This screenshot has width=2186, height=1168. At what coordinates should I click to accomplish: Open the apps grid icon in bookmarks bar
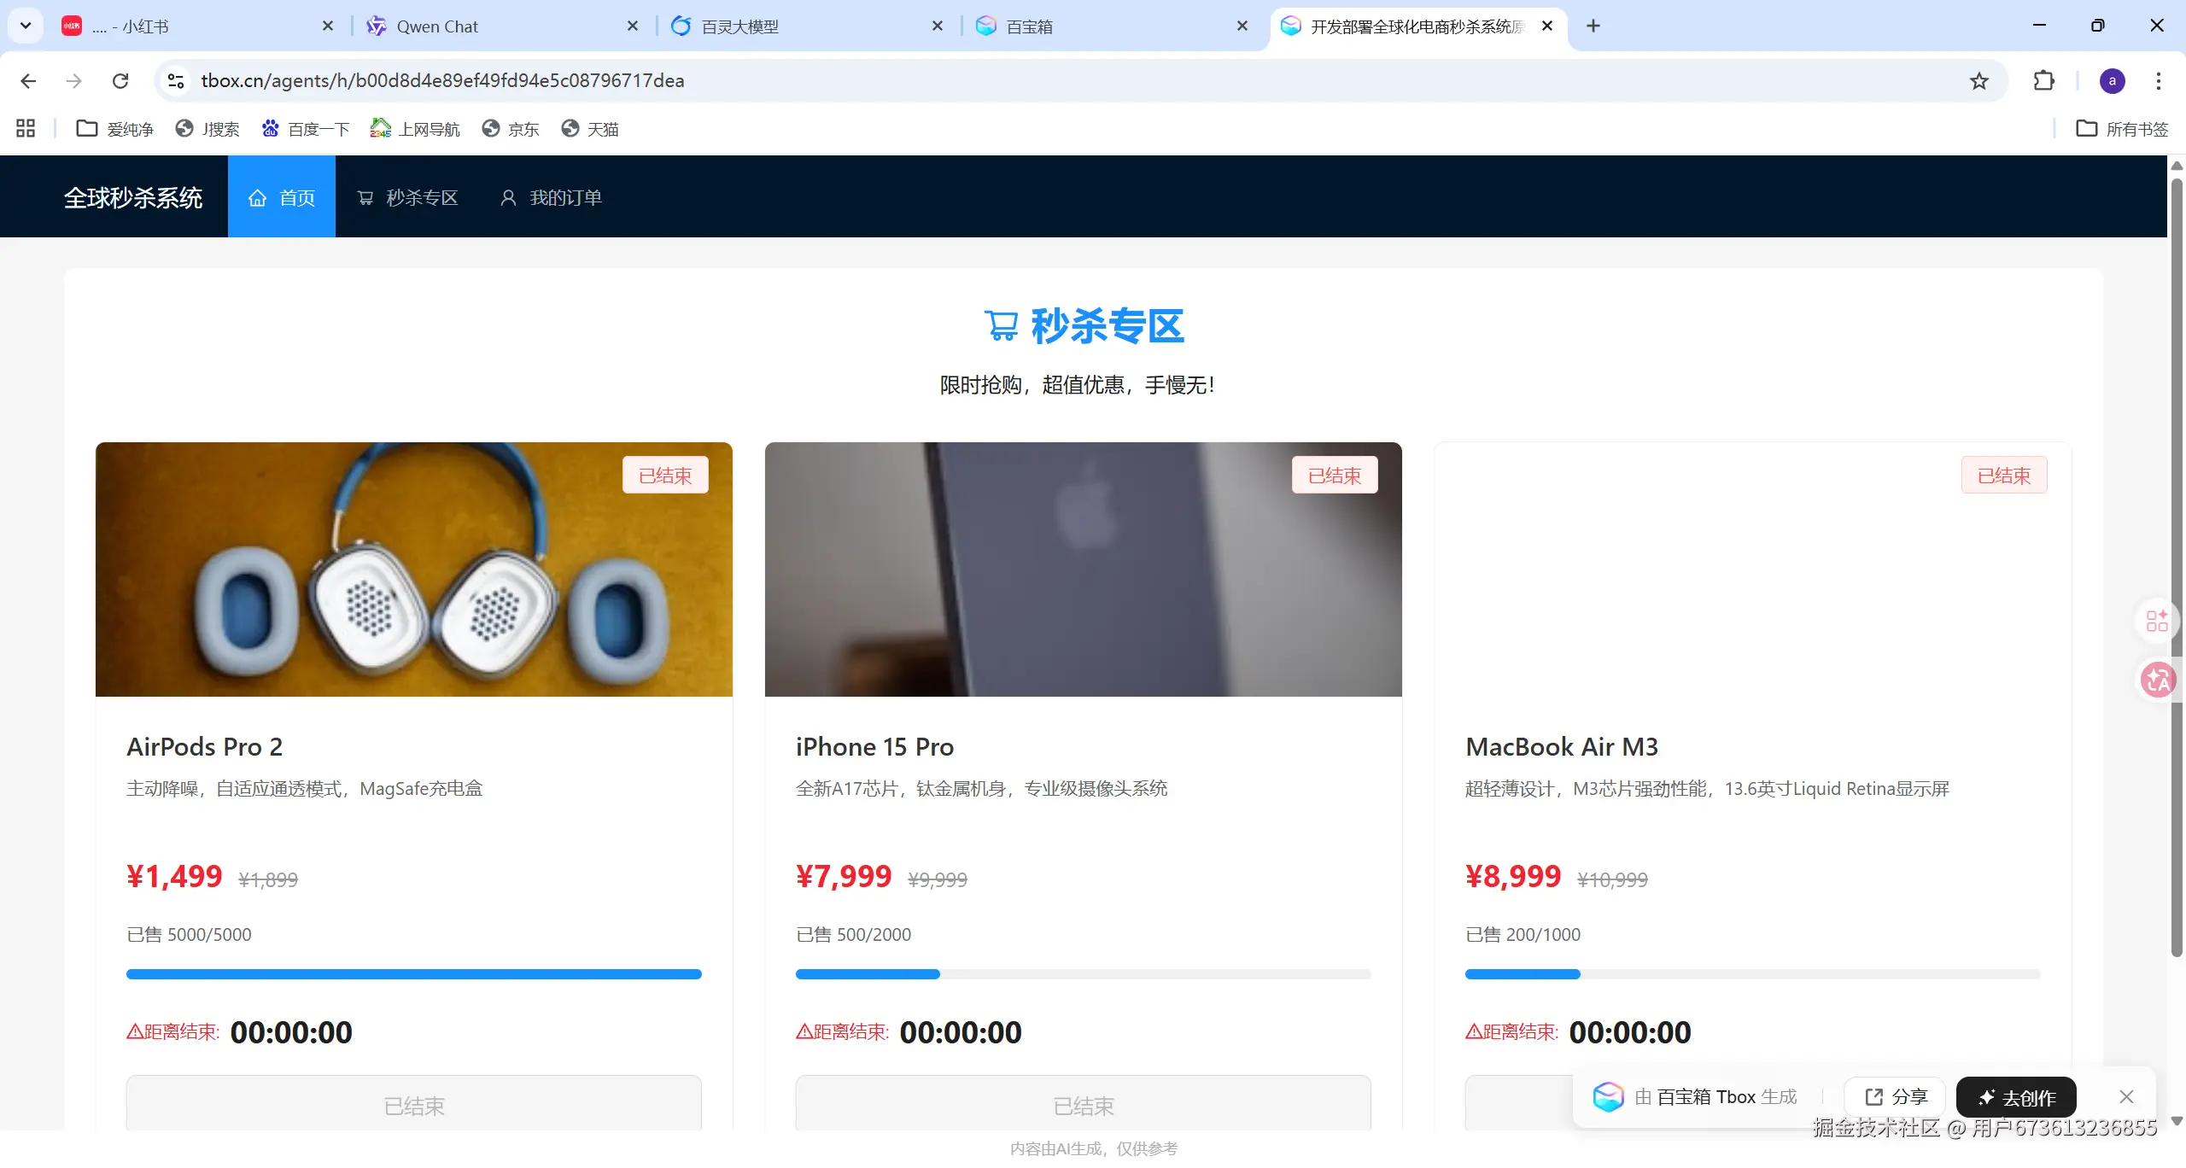26,129
